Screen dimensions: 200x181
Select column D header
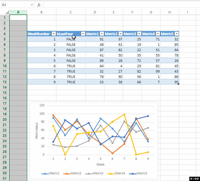tap(95, 12)
